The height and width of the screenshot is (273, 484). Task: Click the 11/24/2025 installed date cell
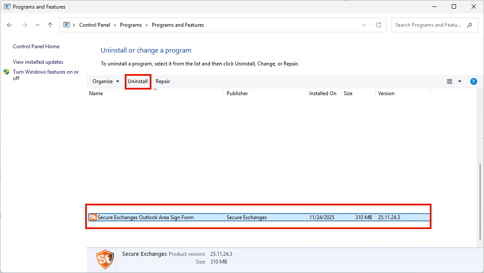pos(322,217)
